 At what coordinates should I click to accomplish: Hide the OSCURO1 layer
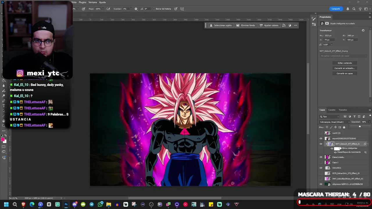pyautogui.click(x=321, y=168)
